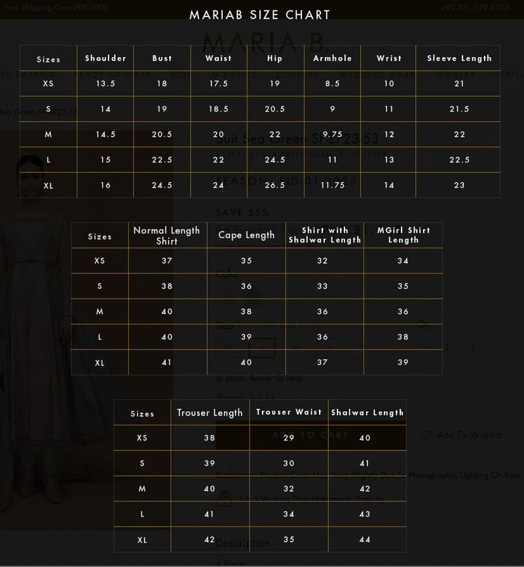
Task: Choose size M option box
Action: (296, 347)
